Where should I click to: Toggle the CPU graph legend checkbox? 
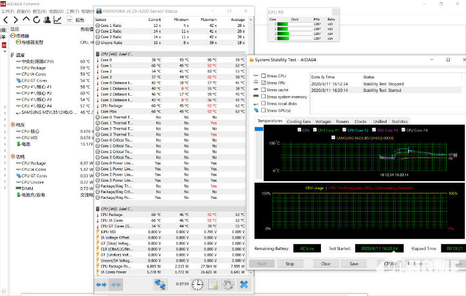click(299, 130)
